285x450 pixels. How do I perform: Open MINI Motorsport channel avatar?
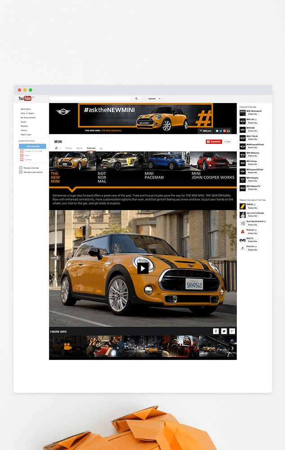pyautogui.click(x=243, y=113)
